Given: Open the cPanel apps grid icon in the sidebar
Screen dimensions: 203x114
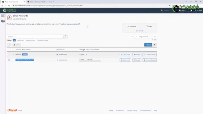Looking at the screenshot, I should click(x=3, y=16).
